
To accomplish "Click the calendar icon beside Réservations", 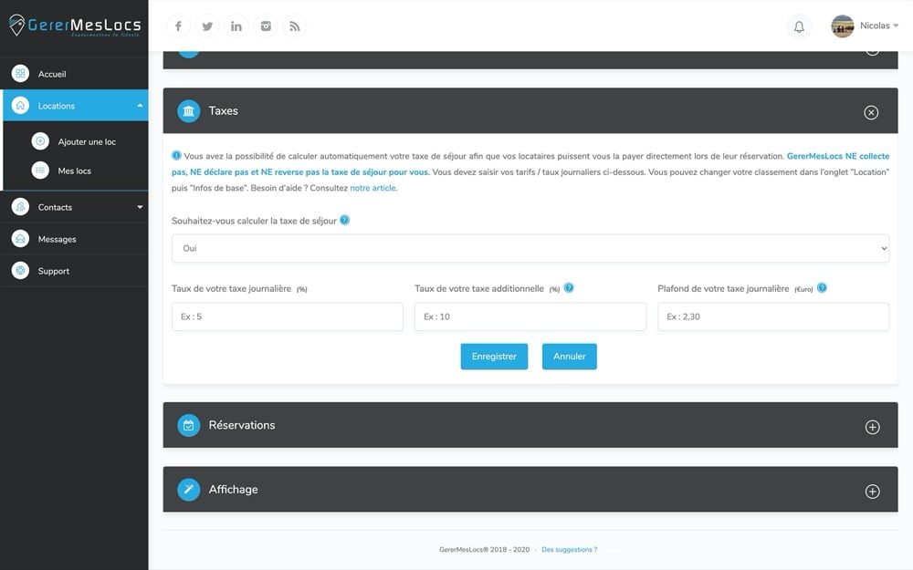I will (x=188, y=425).
